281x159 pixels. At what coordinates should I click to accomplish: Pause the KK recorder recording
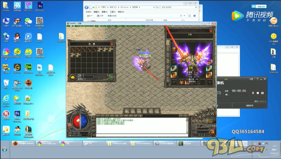253,93
